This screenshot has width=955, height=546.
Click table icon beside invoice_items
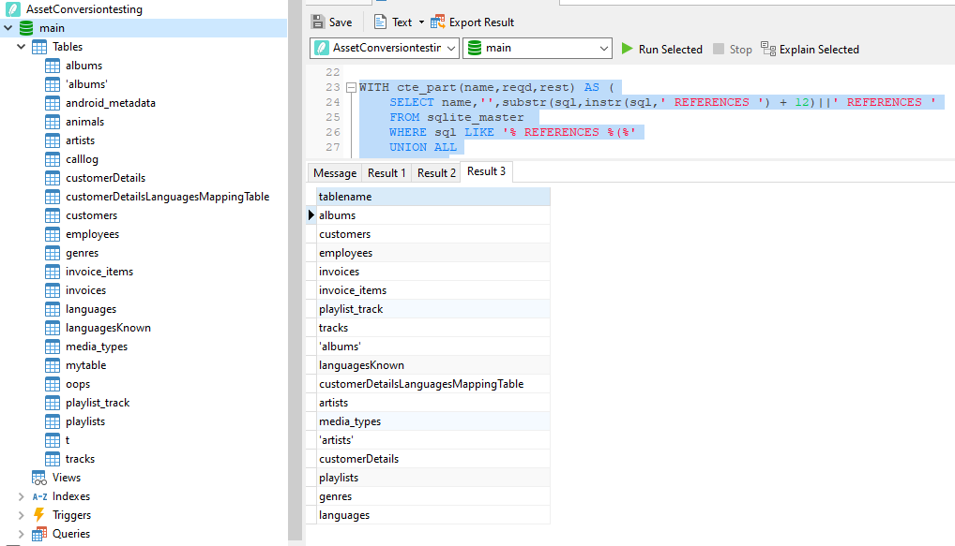tap(53, 272)
